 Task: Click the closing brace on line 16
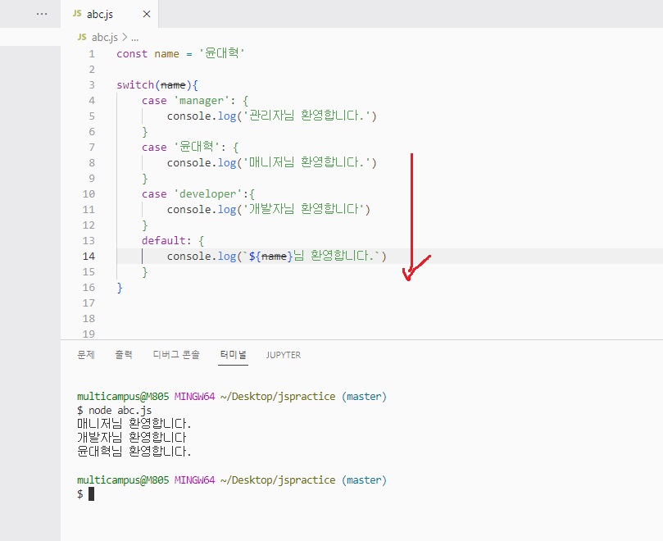point(120,288)
